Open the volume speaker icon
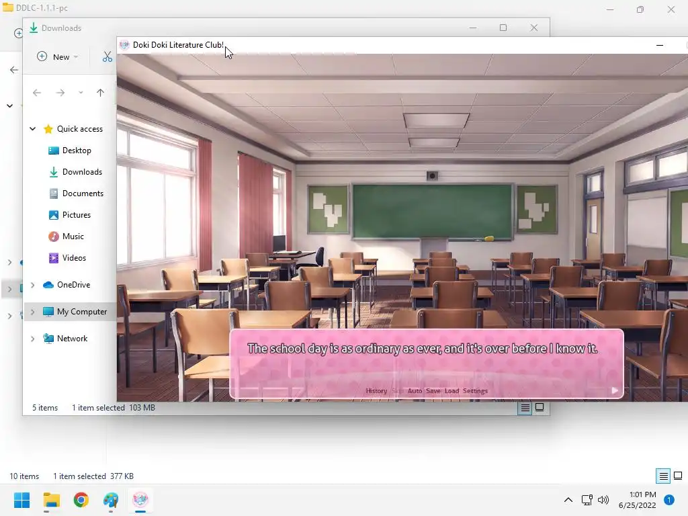 pos(603,500)
